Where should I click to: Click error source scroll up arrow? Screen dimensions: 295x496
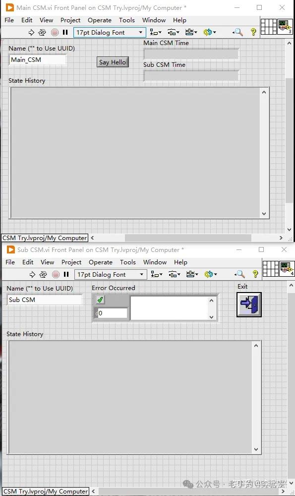tap(211, 300)
